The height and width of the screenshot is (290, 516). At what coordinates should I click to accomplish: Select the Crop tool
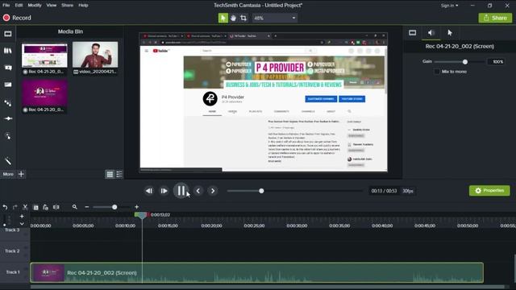[x=243, y=18]
